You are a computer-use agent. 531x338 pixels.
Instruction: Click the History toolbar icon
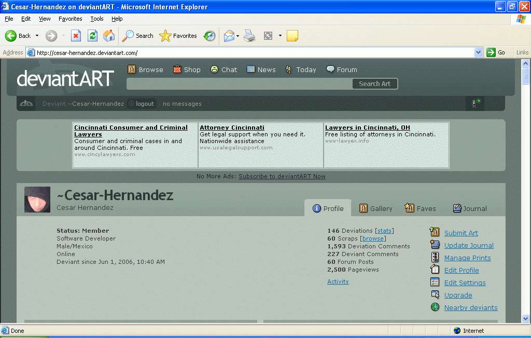tap(209, 36)
